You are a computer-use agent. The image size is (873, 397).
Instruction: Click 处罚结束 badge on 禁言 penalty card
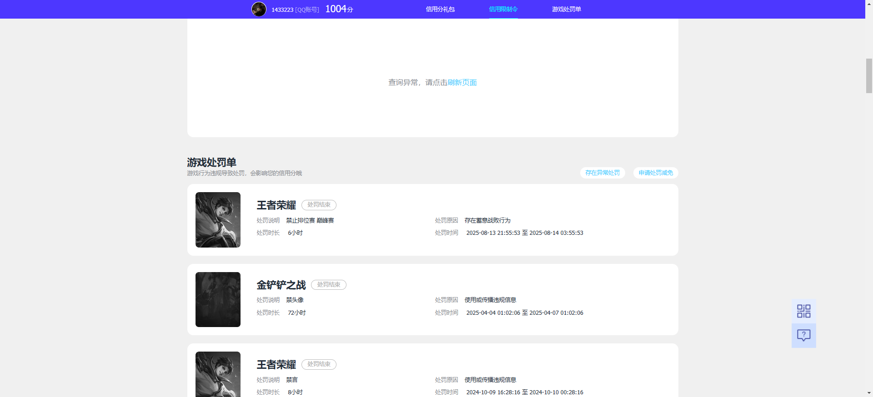pos(319,364)
